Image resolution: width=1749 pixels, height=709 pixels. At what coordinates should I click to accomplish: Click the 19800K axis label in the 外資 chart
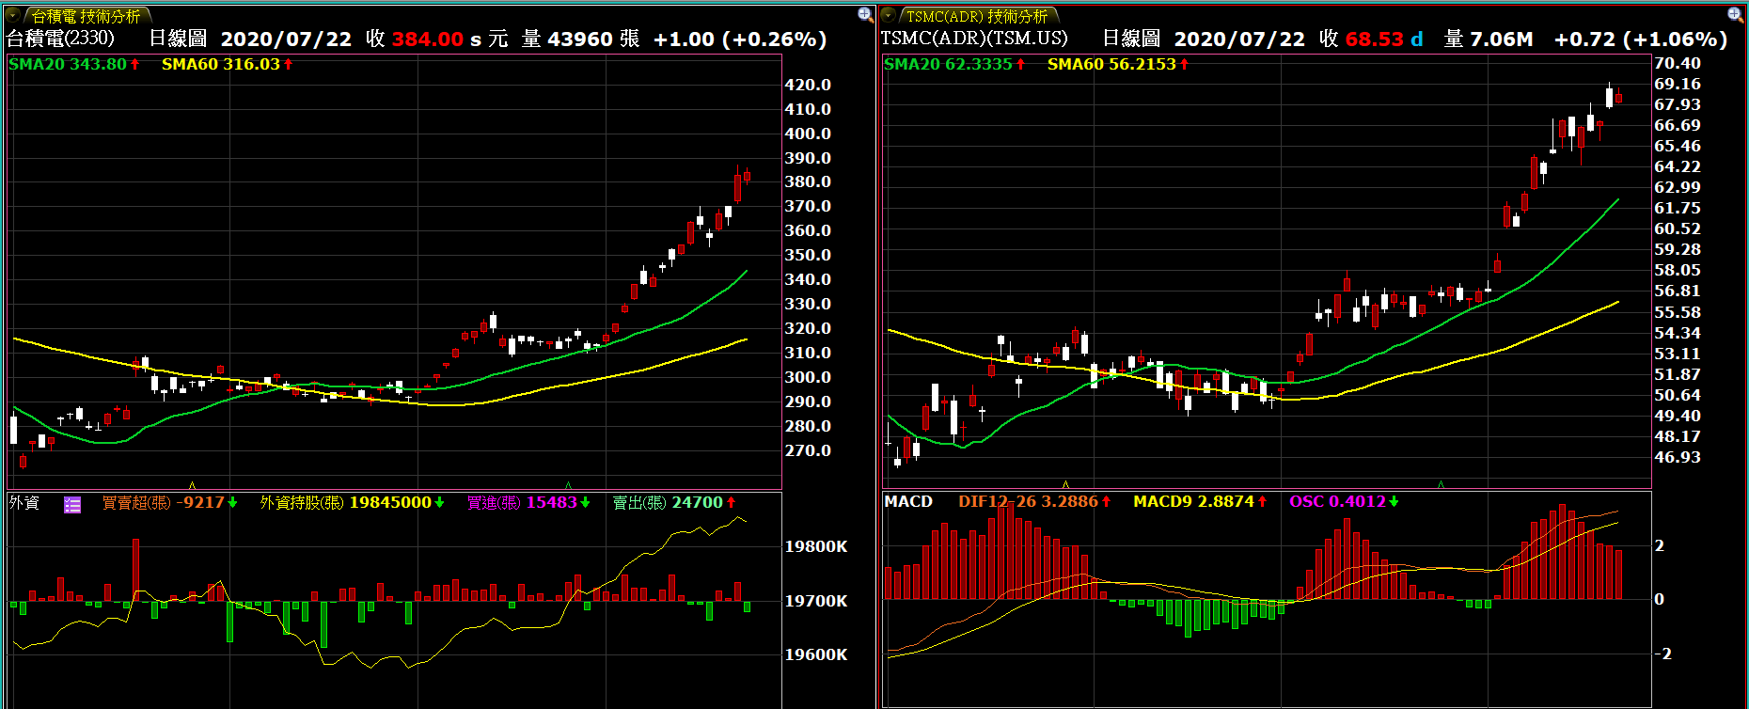[x=816, y=546]
